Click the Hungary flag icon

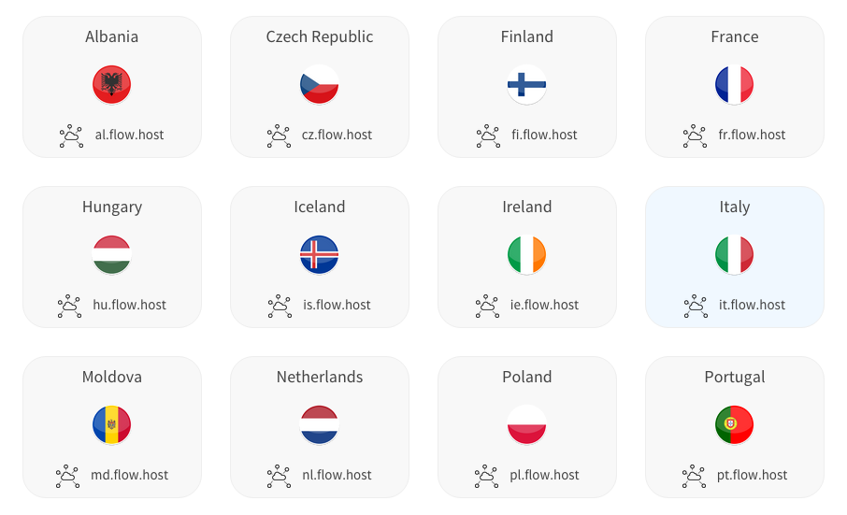tap(112, 255)
